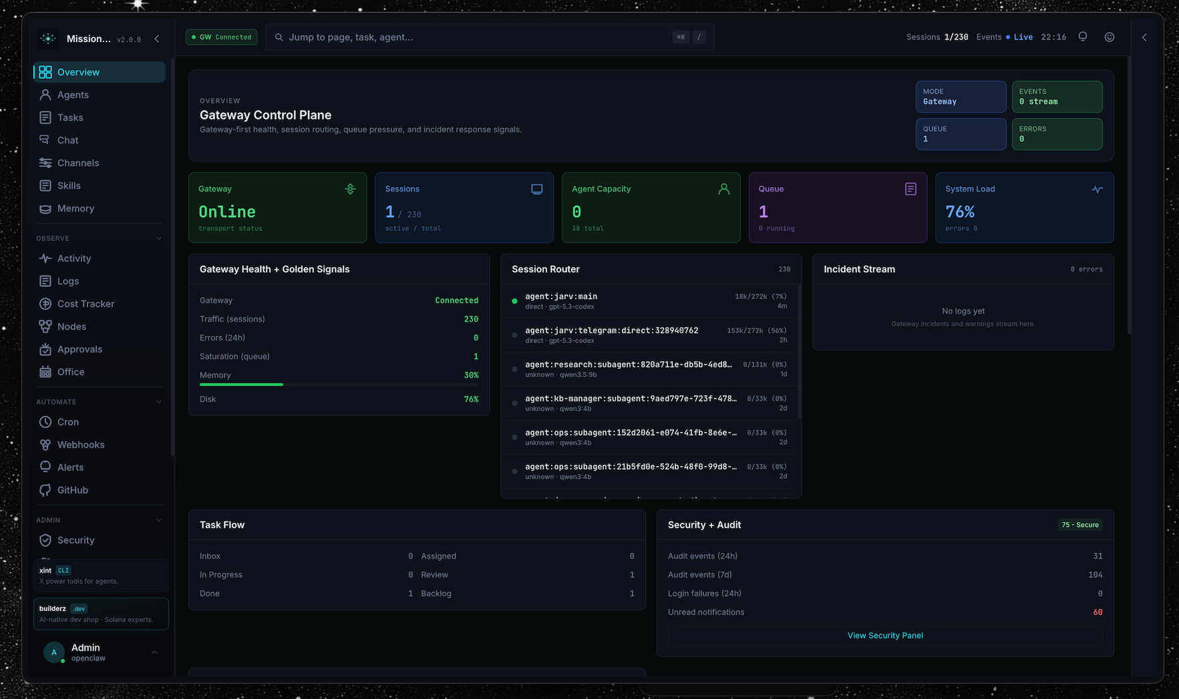
Task: Click the System Load pulse icon
Action: (1097, 190)
